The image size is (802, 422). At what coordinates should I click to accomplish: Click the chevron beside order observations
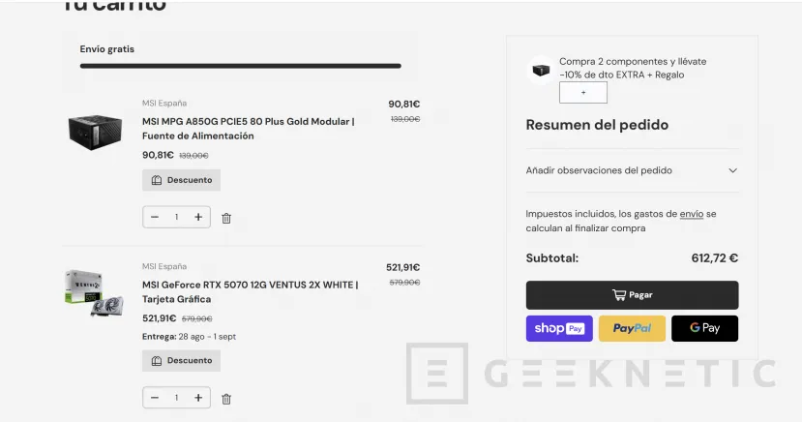[x=732, y=170]
